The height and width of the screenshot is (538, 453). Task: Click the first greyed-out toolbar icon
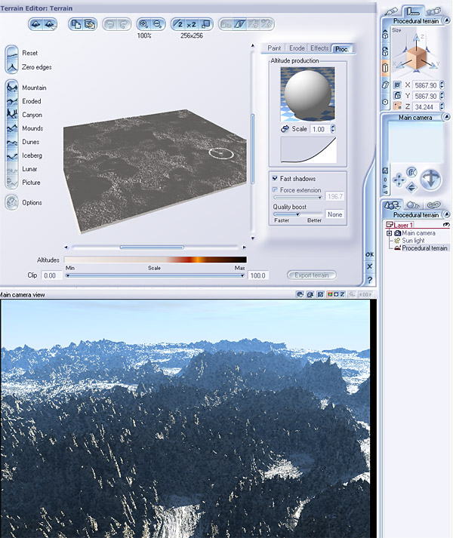coord(226,24)
